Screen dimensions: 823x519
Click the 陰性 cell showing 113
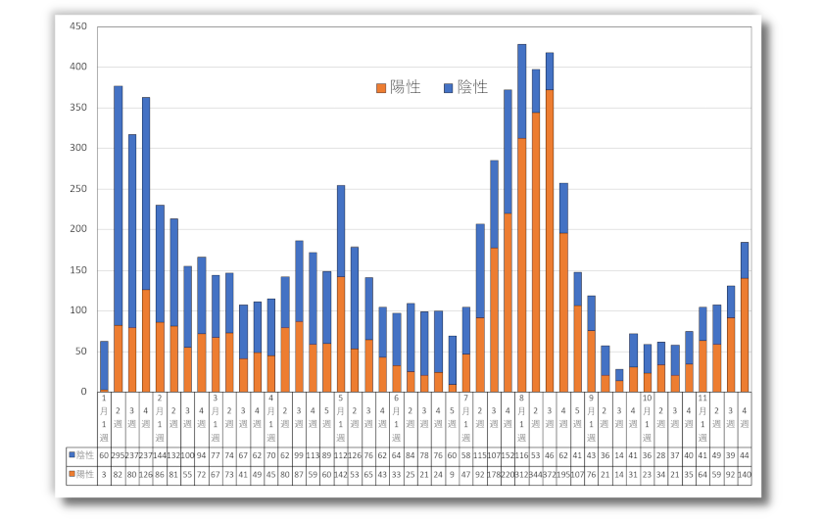tap(313, 455)
